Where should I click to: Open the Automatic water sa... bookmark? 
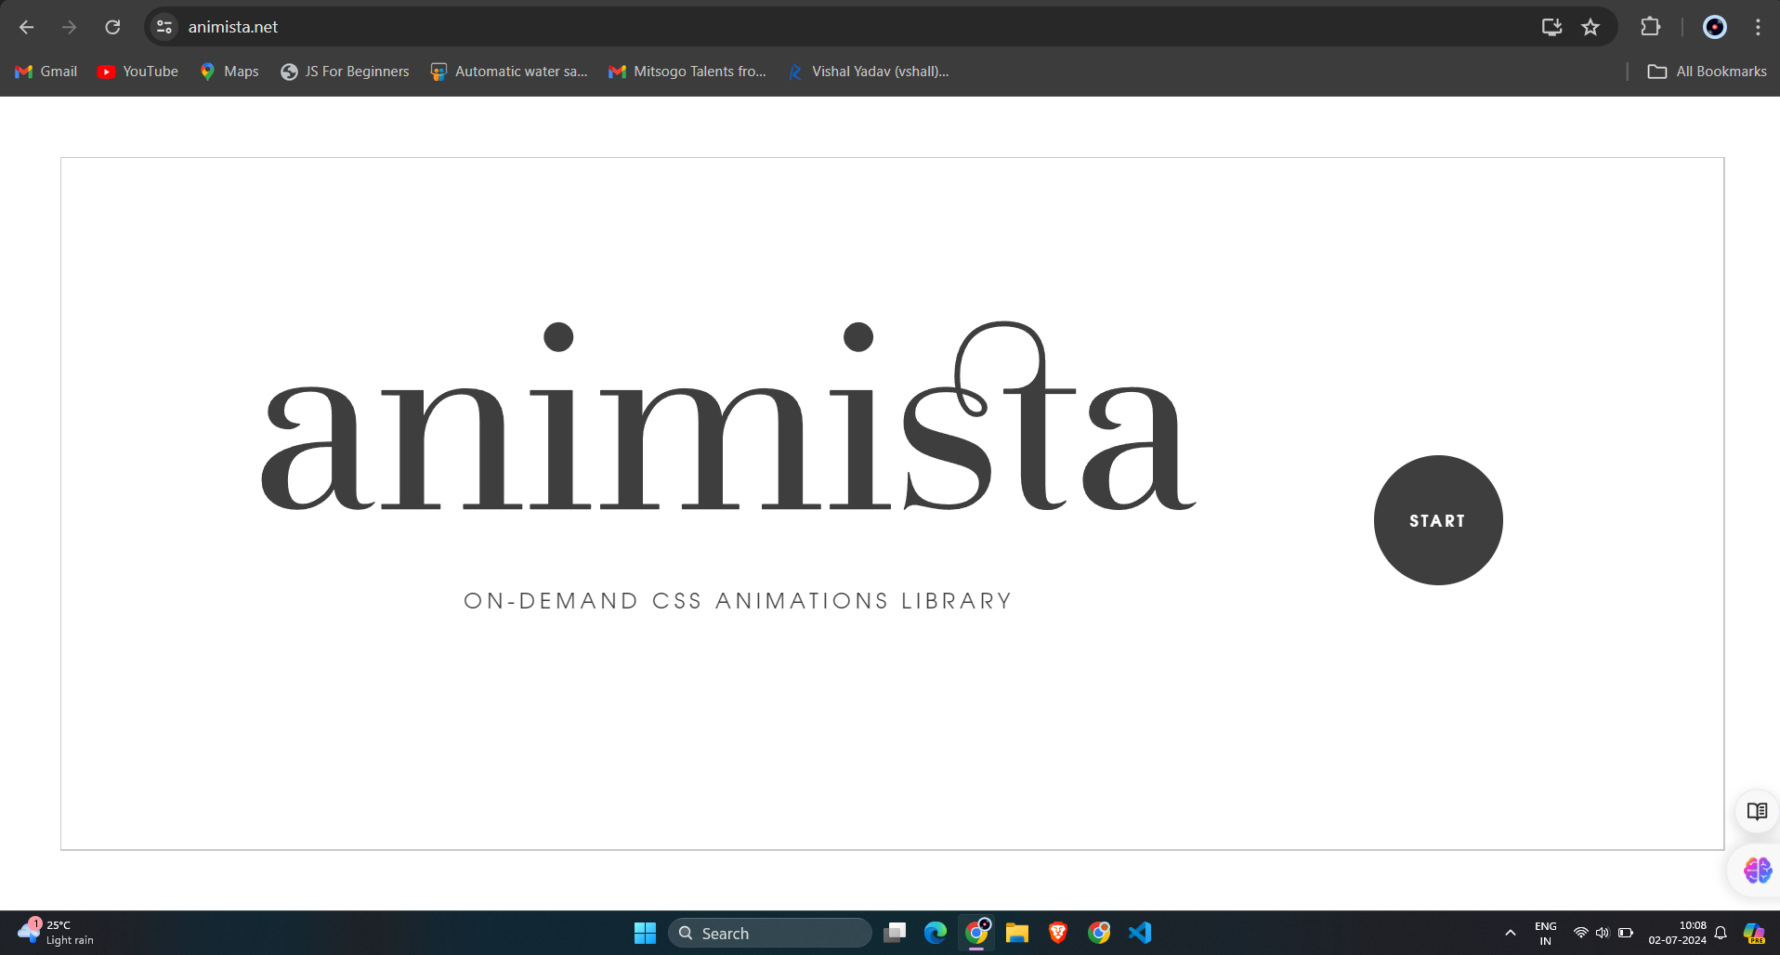[x=509, y=72]
